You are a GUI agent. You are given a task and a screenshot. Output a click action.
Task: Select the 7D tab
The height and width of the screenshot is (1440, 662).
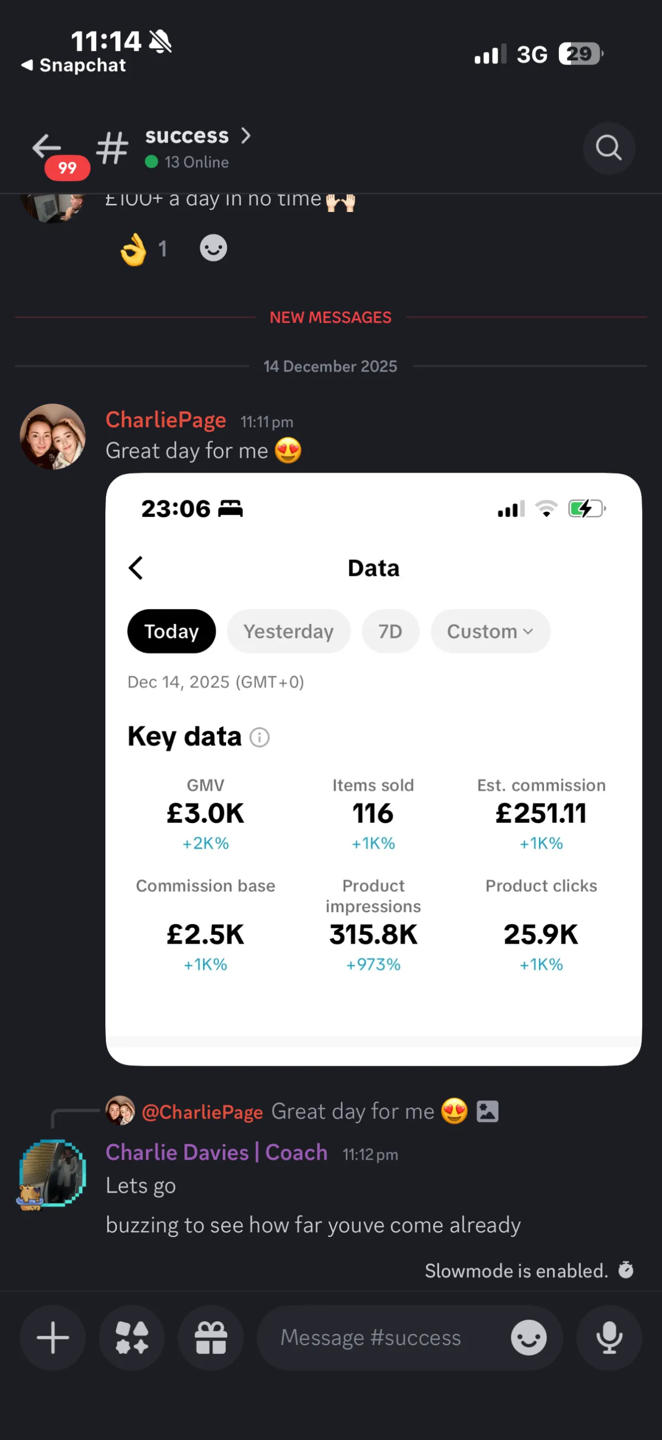click(x=390, y=631)
